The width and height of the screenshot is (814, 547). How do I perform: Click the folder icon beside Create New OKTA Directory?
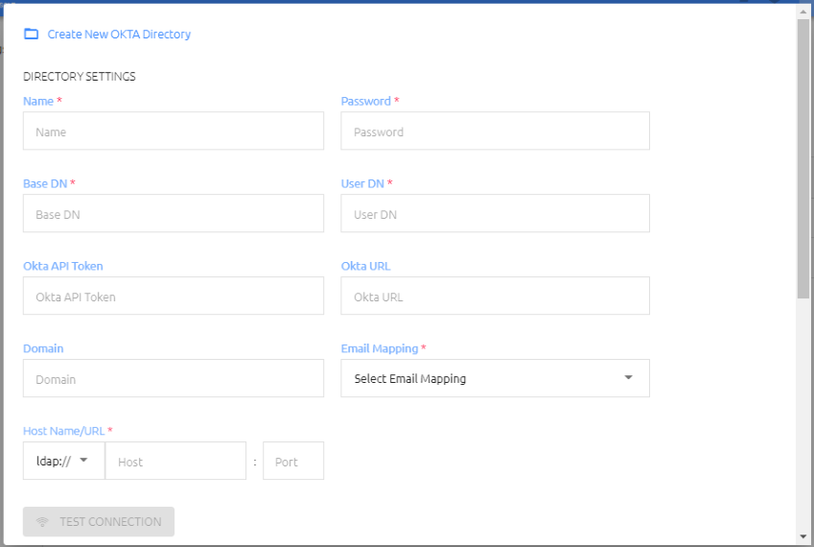pyautogui.click(x=31, y=35)
